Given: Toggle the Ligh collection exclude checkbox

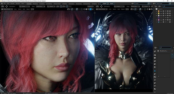Looking at the screenshot, I should (x=163, y=13).
